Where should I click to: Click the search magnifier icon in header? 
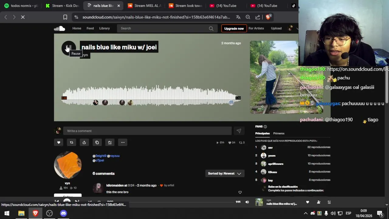point(211,28)
